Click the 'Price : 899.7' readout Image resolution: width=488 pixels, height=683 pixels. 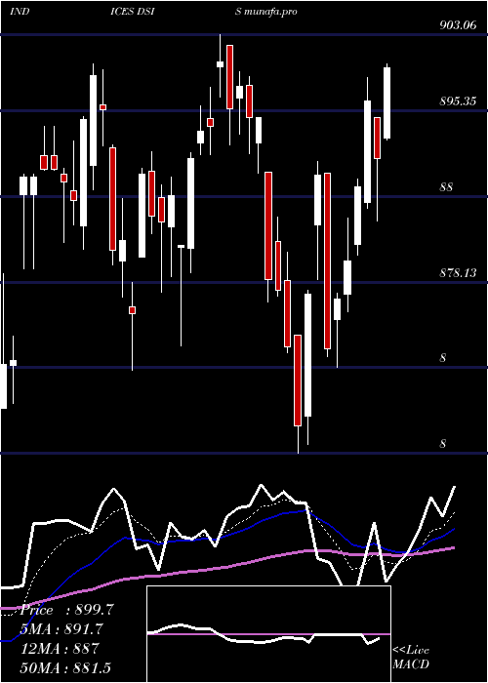click(66, 610)
